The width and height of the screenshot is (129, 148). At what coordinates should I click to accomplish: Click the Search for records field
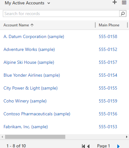pyautogui.click(x=61, y=14)
